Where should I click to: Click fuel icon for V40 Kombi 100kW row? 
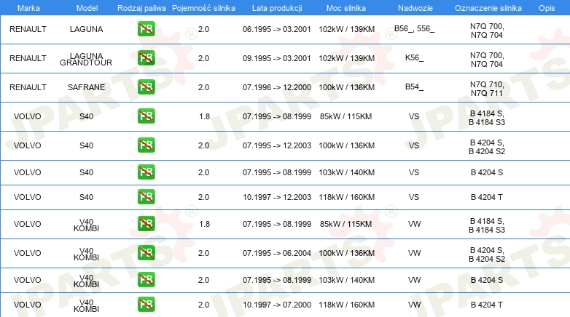146,253
